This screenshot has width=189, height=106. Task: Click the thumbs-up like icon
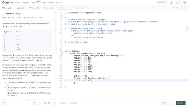click(9, 18)
